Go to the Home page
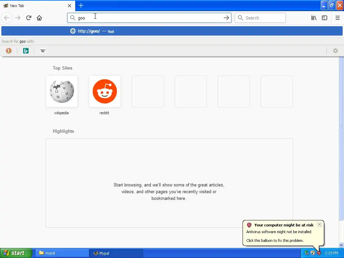344x258 pixels. click(x=39, y=18)
